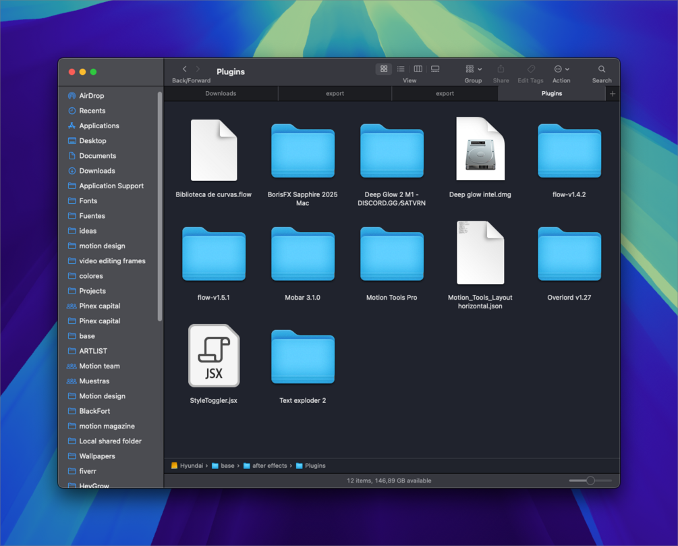Image resolution: width=678 pixels, height=546 pixels.
Task: Open Applications from the sidebar
Action: [x=99, y=126]
